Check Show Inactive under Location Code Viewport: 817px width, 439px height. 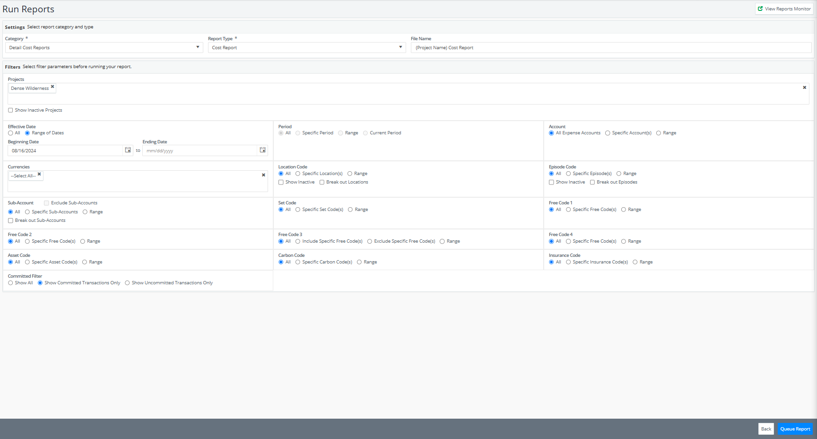pos(281,182)
